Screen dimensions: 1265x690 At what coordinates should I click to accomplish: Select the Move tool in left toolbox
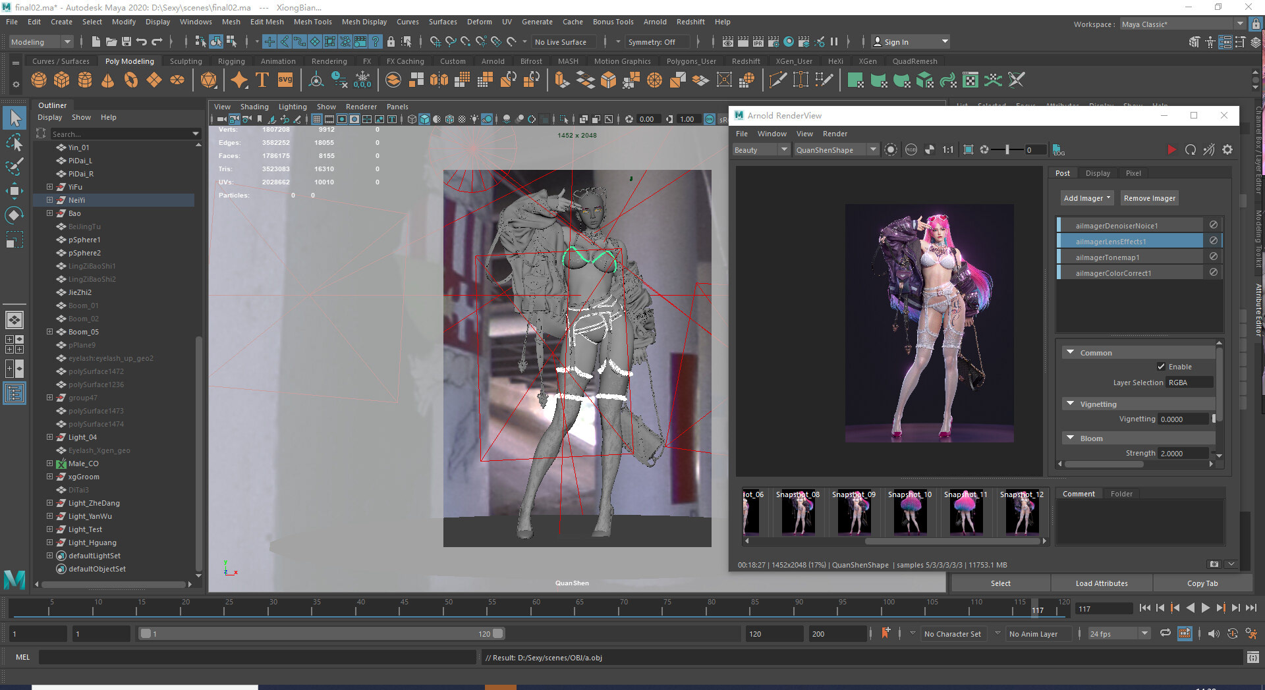tap(14, 192)
